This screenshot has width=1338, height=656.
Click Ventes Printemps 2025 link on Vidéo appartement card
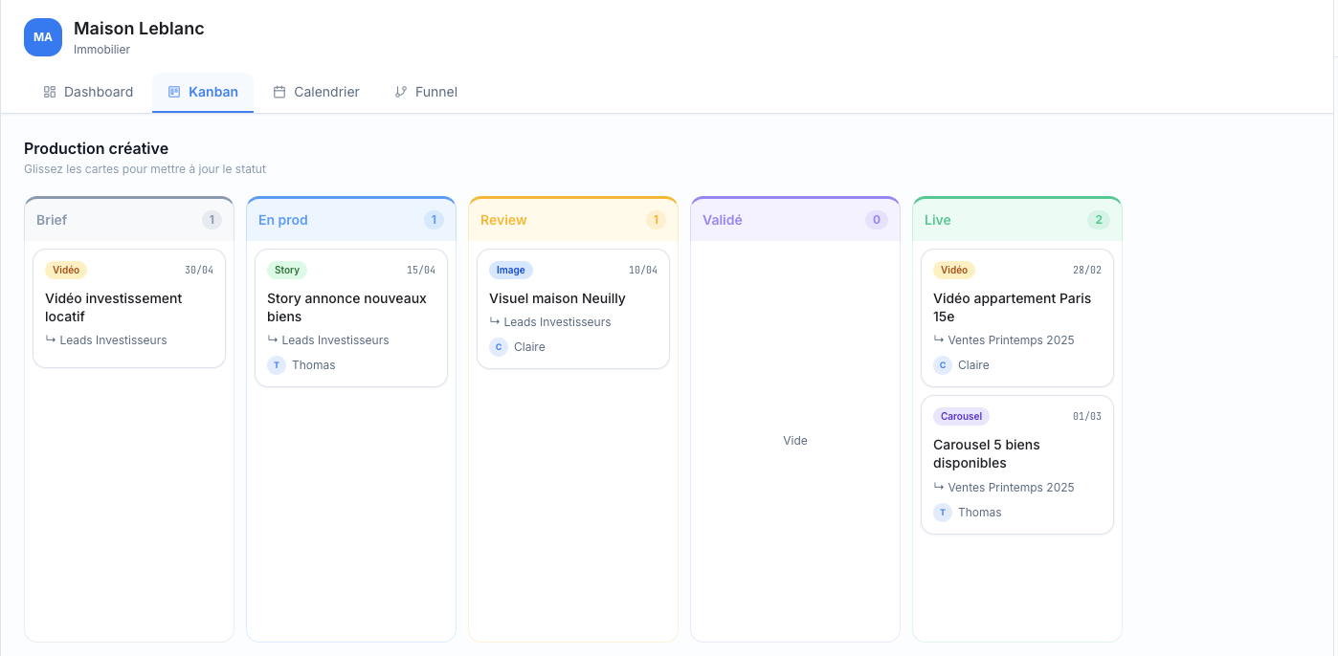coord(1011,340)
